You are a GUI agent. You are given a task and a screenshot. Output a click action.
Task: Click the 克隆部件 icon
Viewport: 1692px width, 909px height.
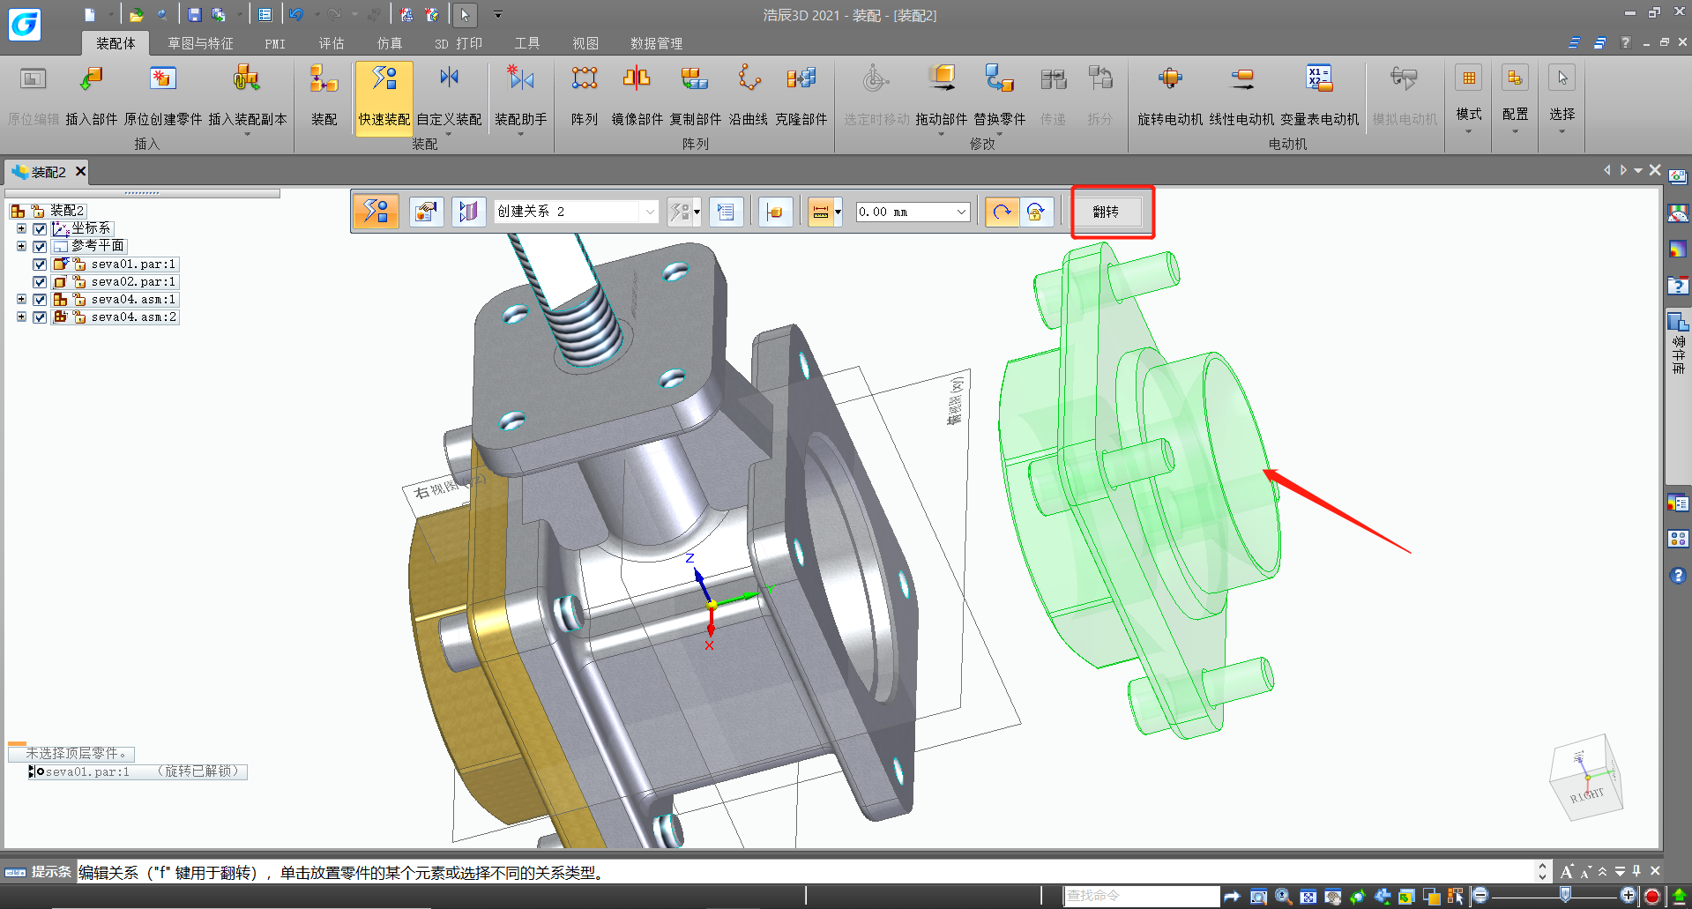click(801, 79)
